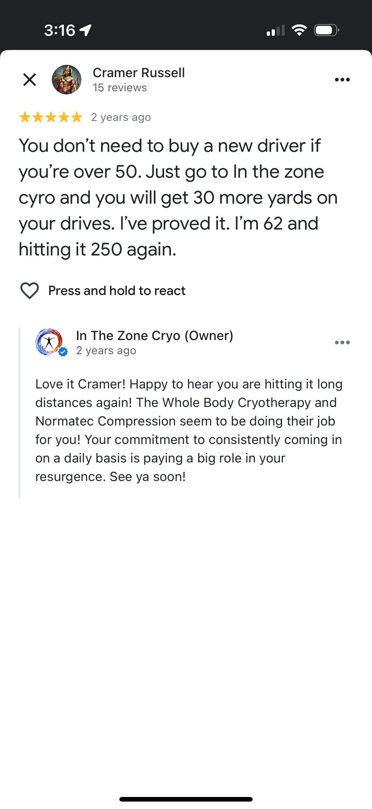This screenshot has width=372, height=809.
Task: Tap the home indicator bar
Action: coord(186,799)
